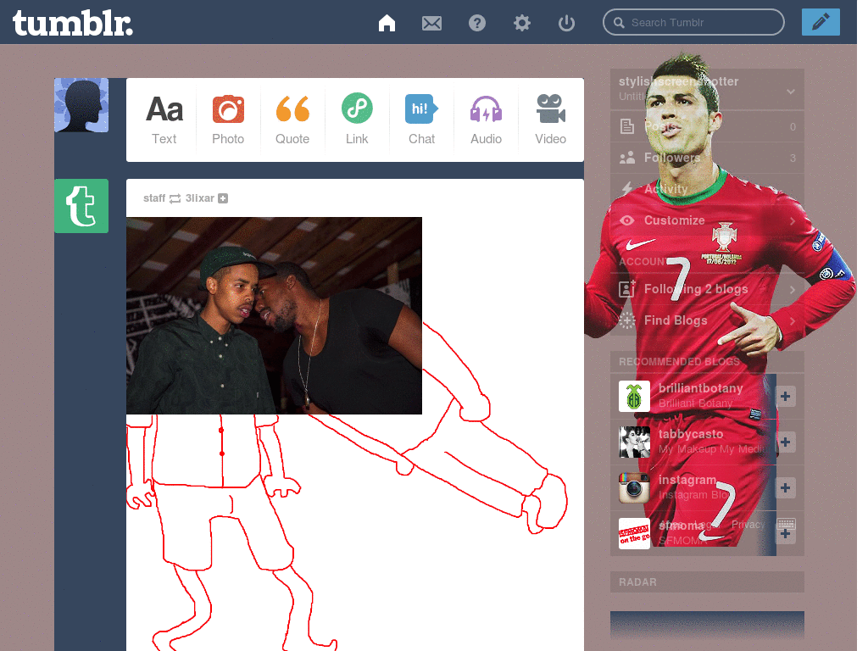Visit the 3lixar blog from post header
The image size is (868, 651).
(201, 198)
